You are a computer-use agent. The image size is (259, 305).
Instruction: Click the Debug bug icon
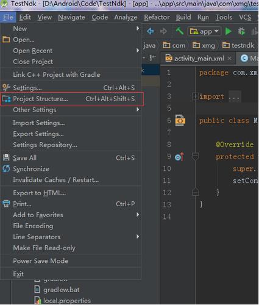coord(241,31)
